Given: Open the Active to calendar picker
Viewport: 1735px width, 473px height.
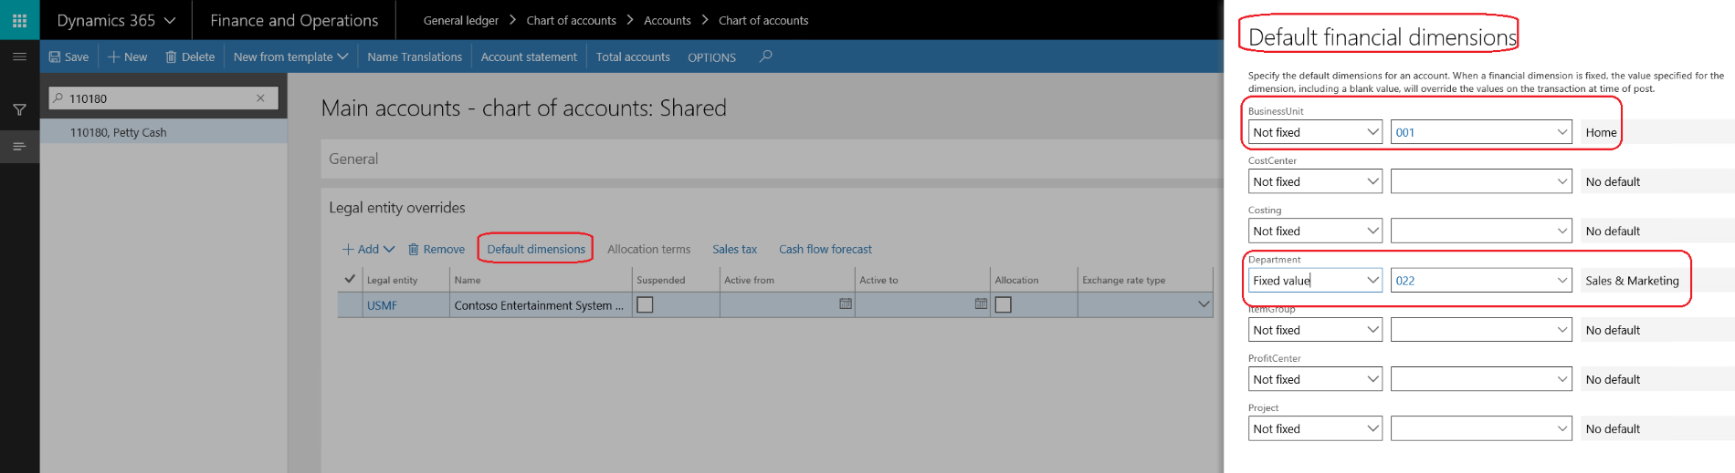Looking at the screenshot, I should [981, 304].
